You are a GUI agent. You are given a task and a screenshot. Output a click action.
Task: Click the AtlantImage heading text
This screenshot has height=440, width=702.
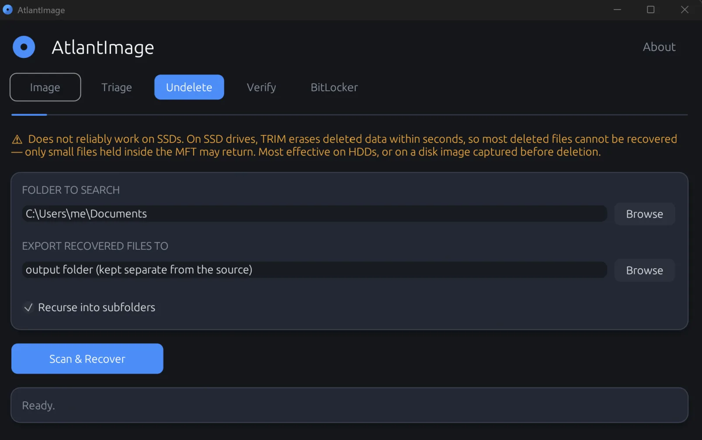(103, 47)
